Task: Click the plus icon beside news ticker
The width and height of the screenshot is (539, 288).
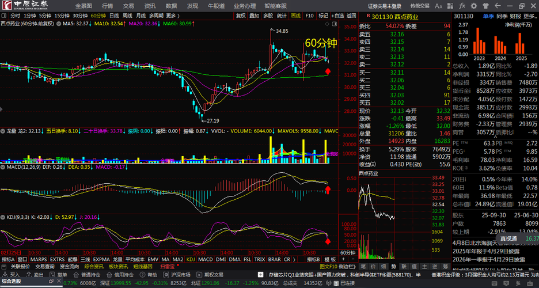Action: pyautogui.click(x=260, y=275)
